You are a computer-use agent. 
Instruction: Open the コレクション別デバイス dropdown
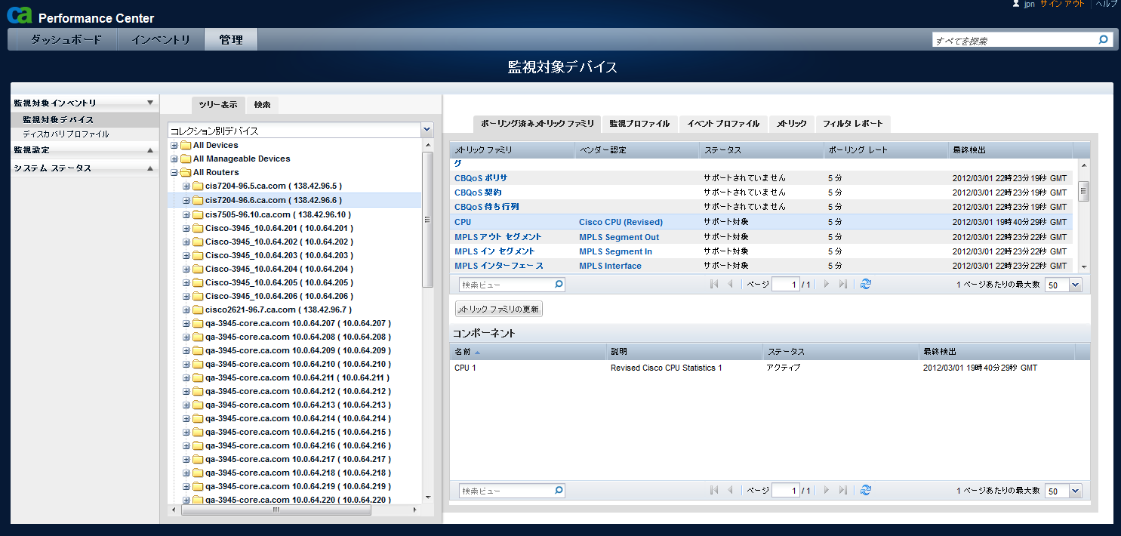click(x=427, y=131)
